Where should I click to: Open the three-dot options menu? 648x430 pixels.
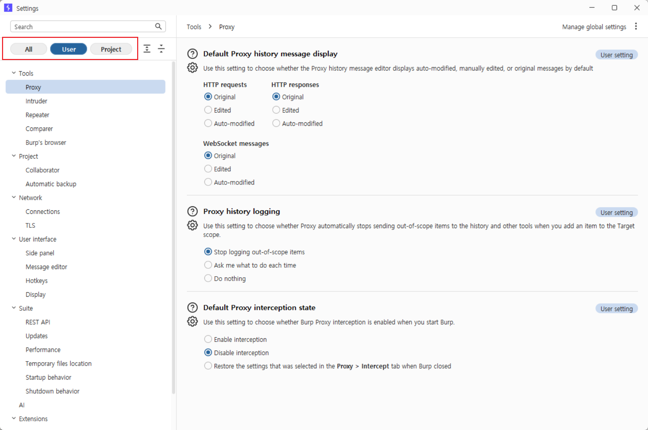point(636,27)
